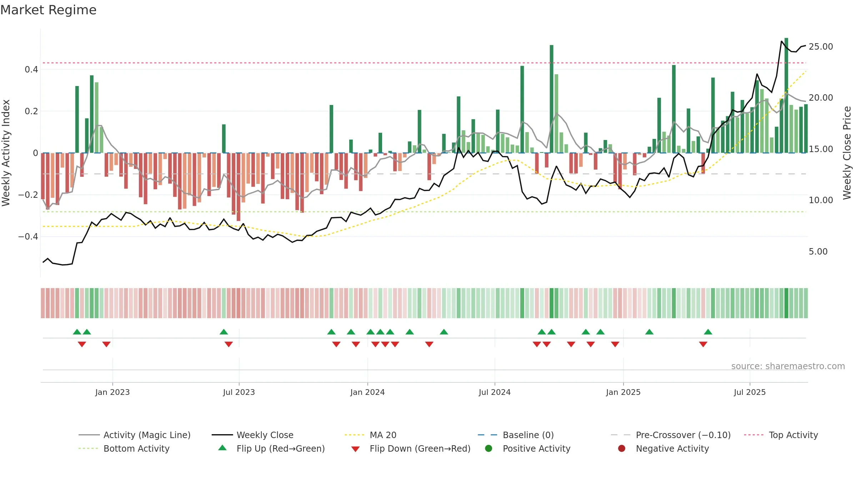The image size is (857, 482).
Task: Toggle the Bottom Activity legend entry
Action: 124,448
